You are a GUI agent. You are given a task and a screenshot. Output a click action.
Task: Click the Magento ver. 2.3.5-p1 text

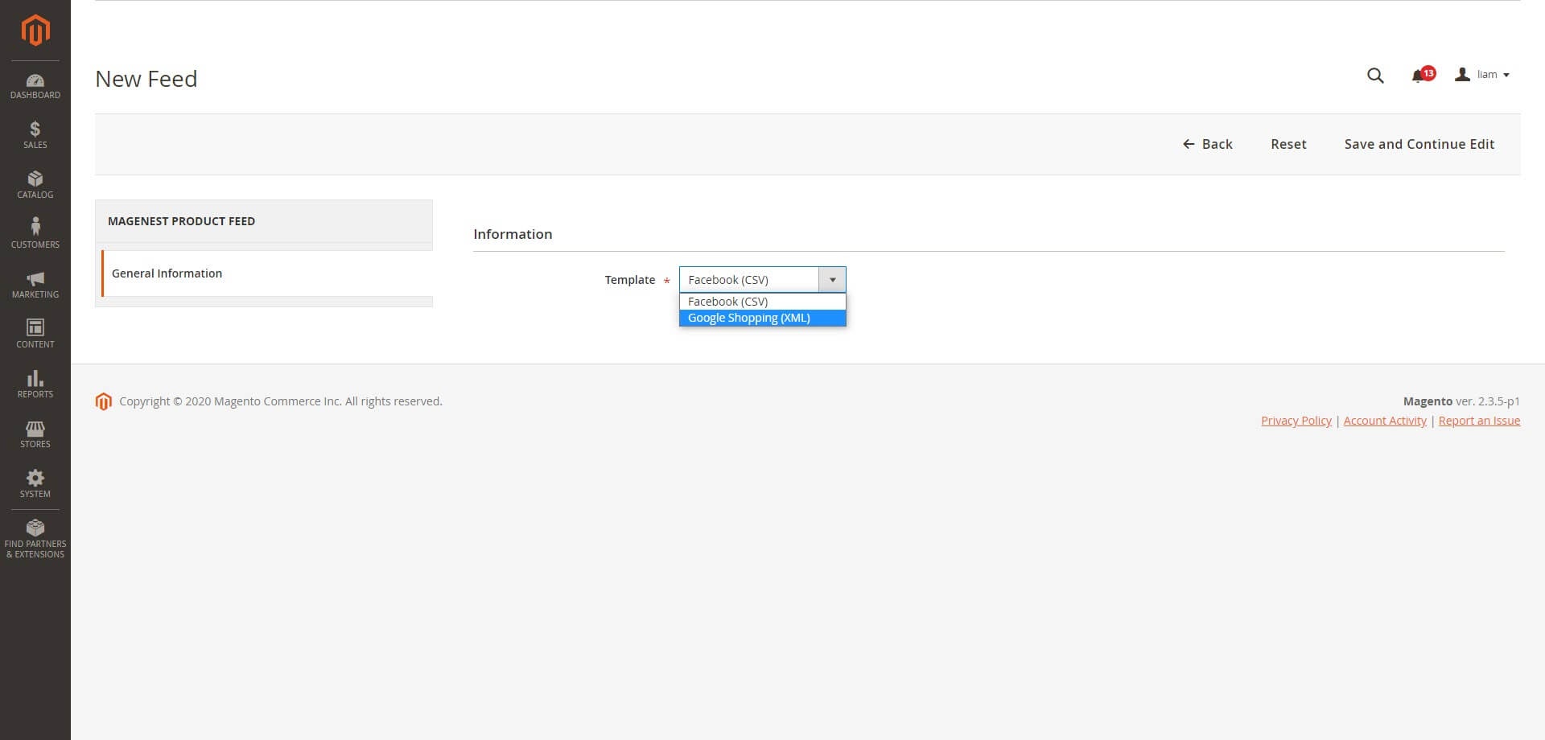click(1461, 401)
